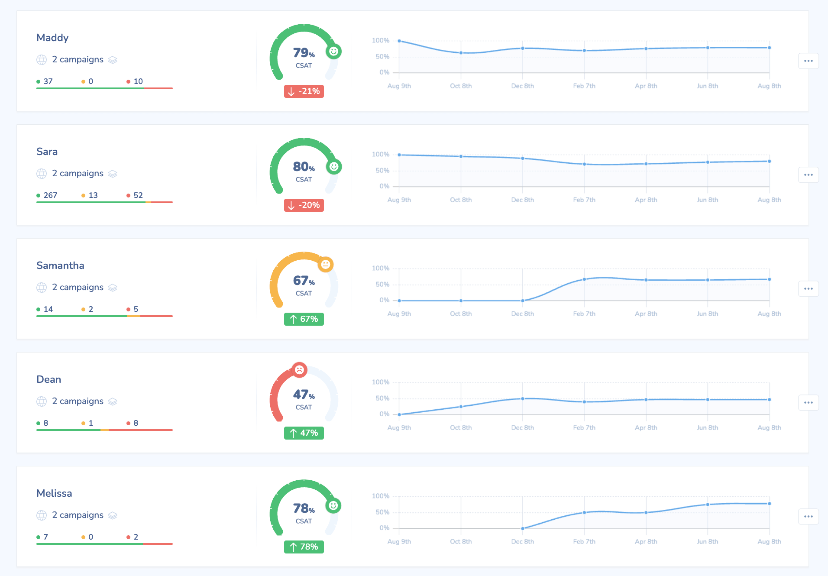Click the neutral face icon on Samantha's gauge
828x576 pixels.
point(326,265)
